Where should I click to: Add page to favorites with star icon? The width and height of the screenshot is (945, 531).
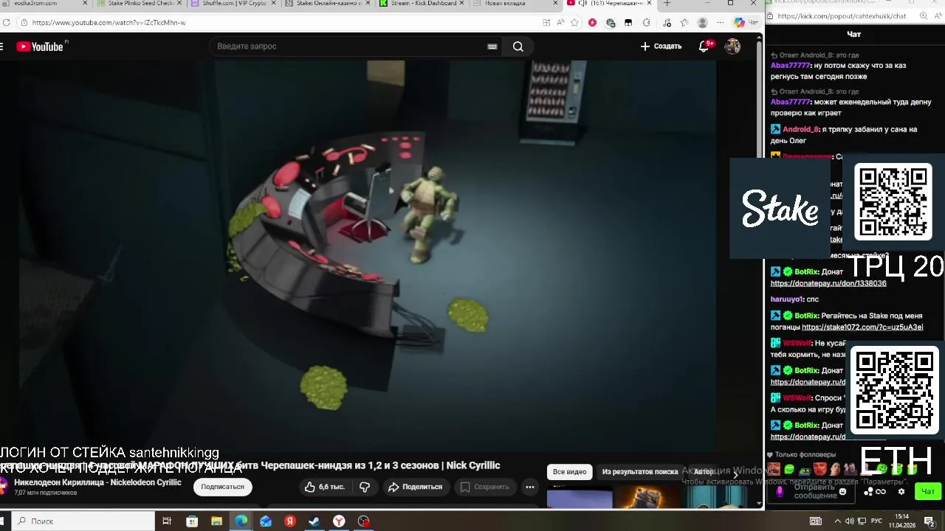574,23
